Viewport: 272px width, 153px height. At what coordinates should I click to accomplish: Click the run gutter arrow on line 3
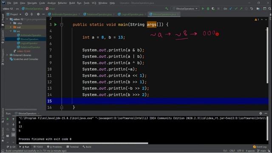(56, 25)
